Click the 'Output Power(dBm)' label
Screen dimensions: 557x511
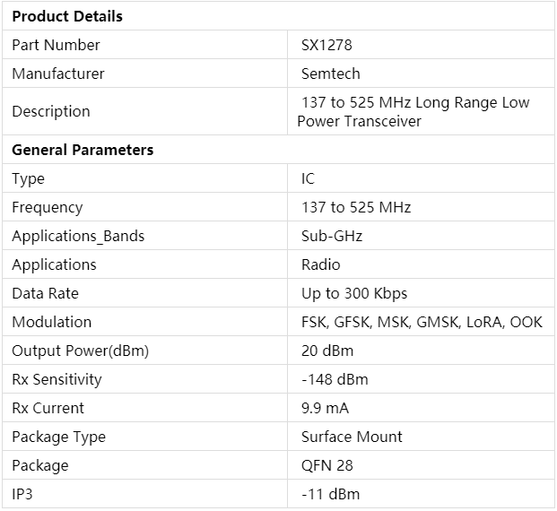pos(81,351)
